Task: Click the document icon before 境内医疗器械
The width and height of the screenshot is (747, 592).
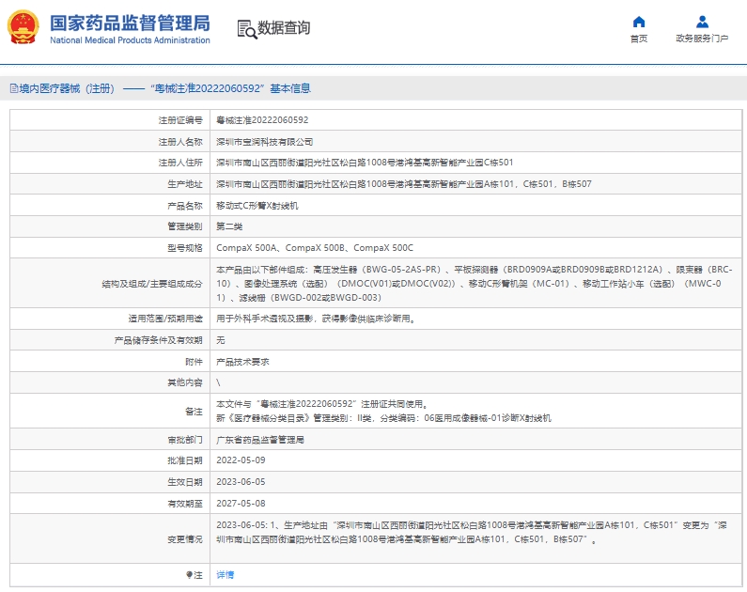Action: pos(14,88)
